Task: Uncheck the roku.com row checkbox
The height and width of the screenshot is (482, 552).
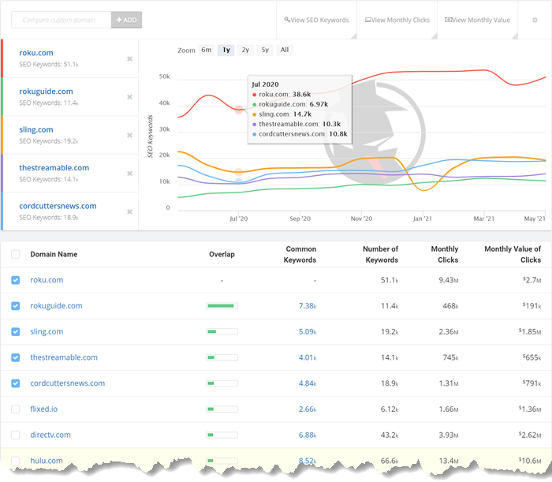Action: [16, 280]
